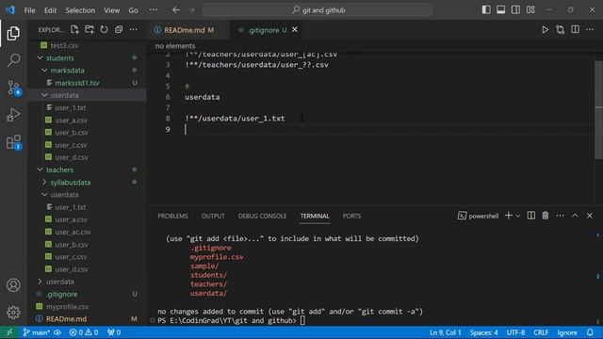Change line endings via CRLF
The image size is (603, 339).
click(x=541, y=332)
